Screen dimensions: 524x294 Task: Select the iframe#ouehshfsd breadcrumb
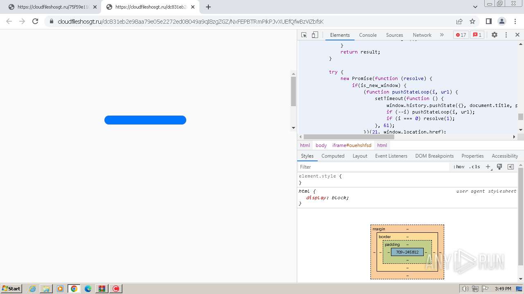tap(352, 145)
